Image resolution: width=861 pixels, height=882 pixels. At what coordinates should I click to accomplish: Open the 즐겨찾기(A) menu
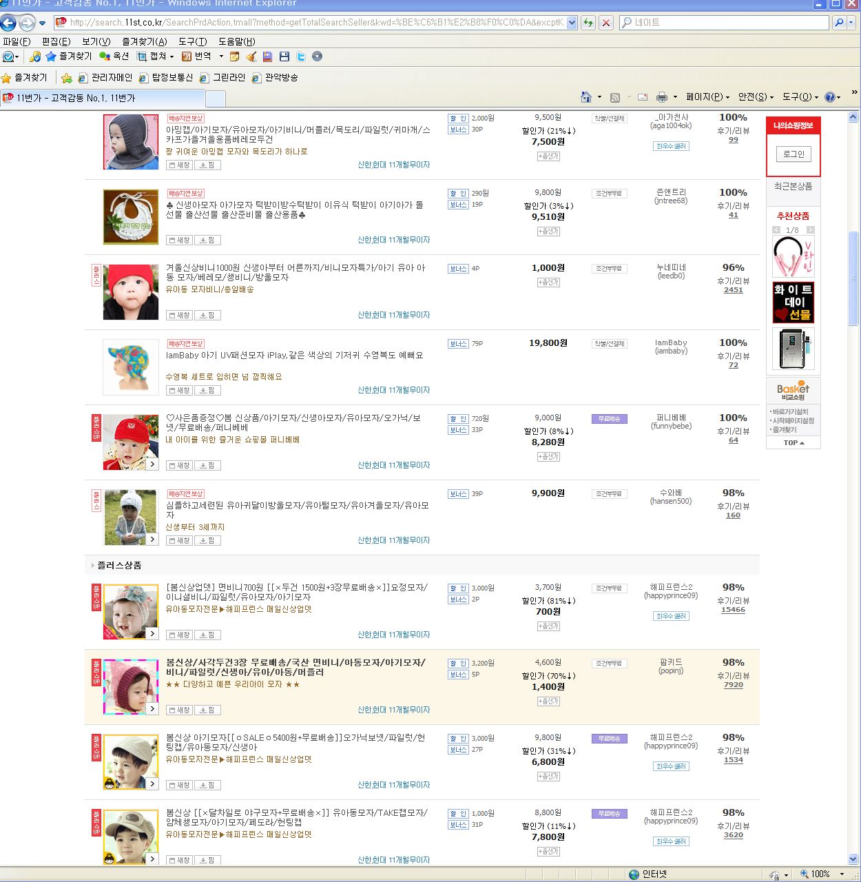click(x=144, y=41)
